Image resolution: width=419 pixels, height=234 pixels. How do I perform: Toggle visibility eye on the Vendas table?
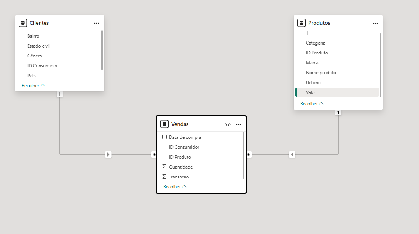point(228,124)
